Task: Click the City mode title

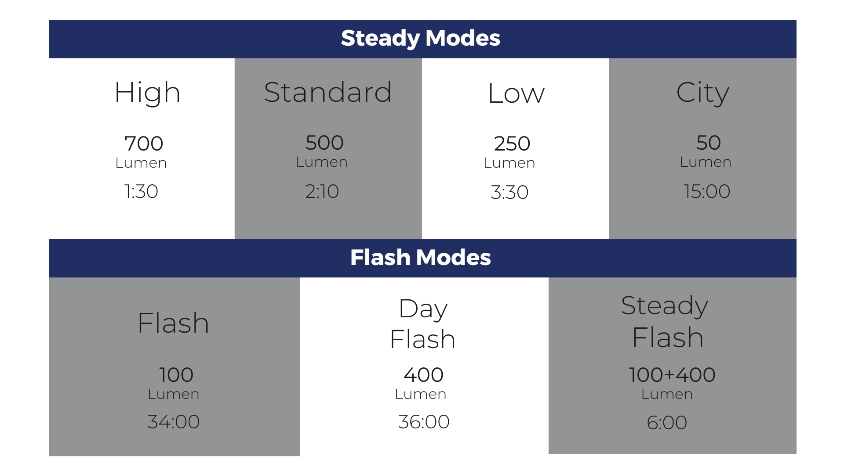Action: (702, 93)
